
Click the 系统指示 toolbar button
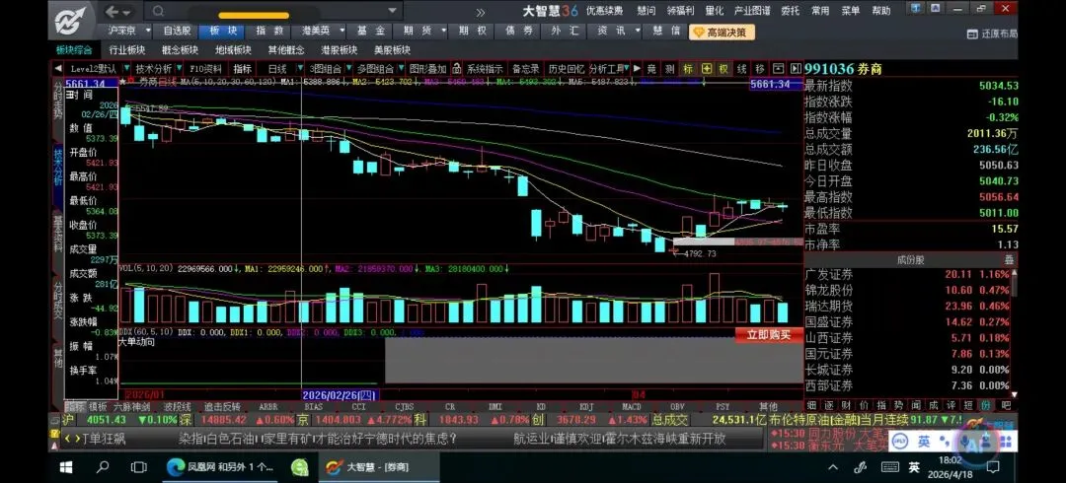coord(486,69)
